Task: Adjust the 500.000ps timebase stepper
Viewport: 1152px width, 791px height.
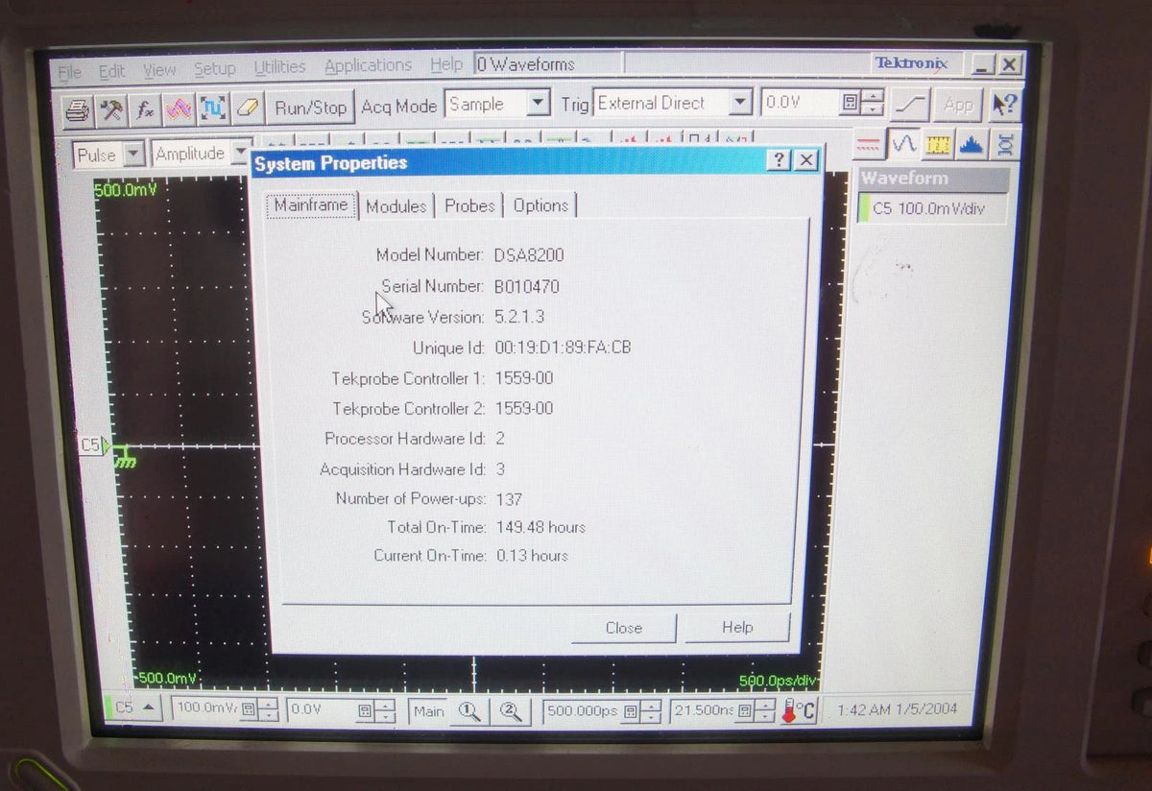Action: tap(652, 711)
